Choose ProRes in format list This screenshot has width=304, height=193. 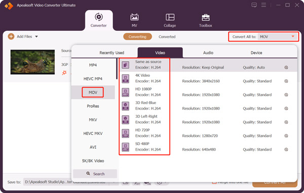pyautogui.click(x=93, y=106)
